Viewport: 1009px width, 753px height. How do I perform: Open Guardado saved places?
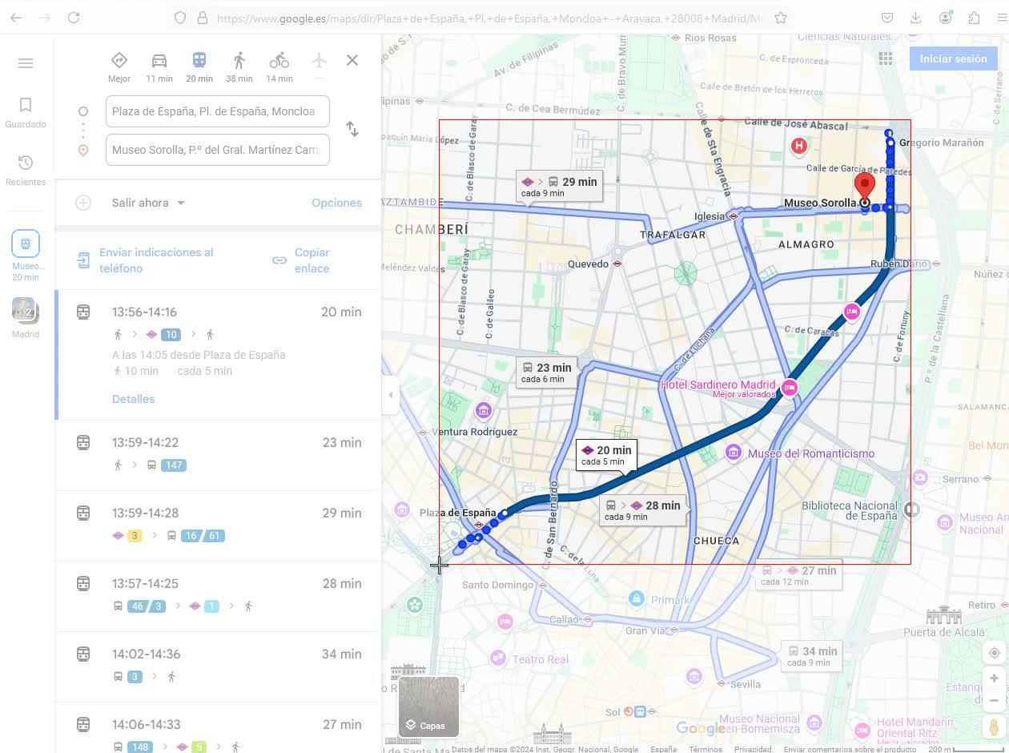click(26, 112)
